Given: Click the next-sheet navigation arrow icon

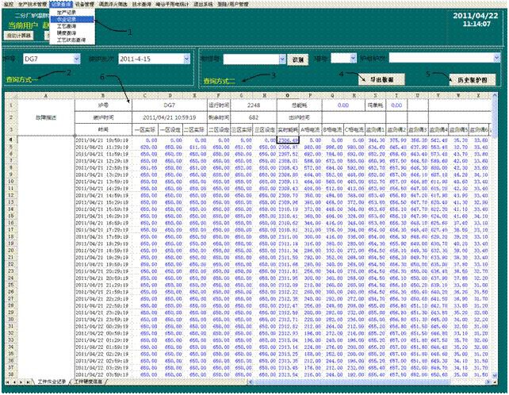Looking at the screenshot, I should (x=21, y=382).
